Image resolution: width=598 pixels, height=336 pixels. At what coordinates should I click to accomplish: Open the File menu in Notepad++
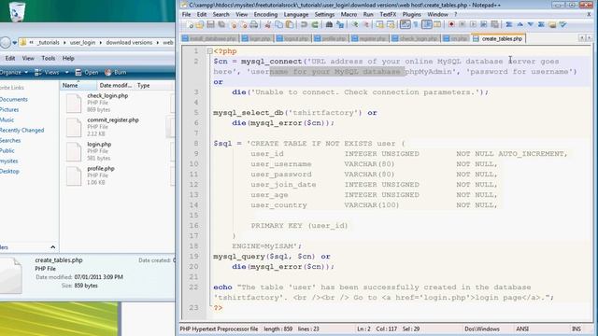186,15
